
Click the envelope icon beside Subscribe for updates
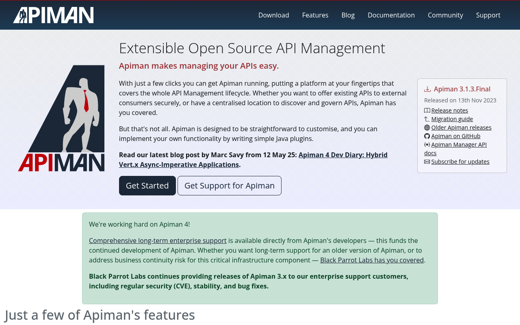(x=427, y=162)
